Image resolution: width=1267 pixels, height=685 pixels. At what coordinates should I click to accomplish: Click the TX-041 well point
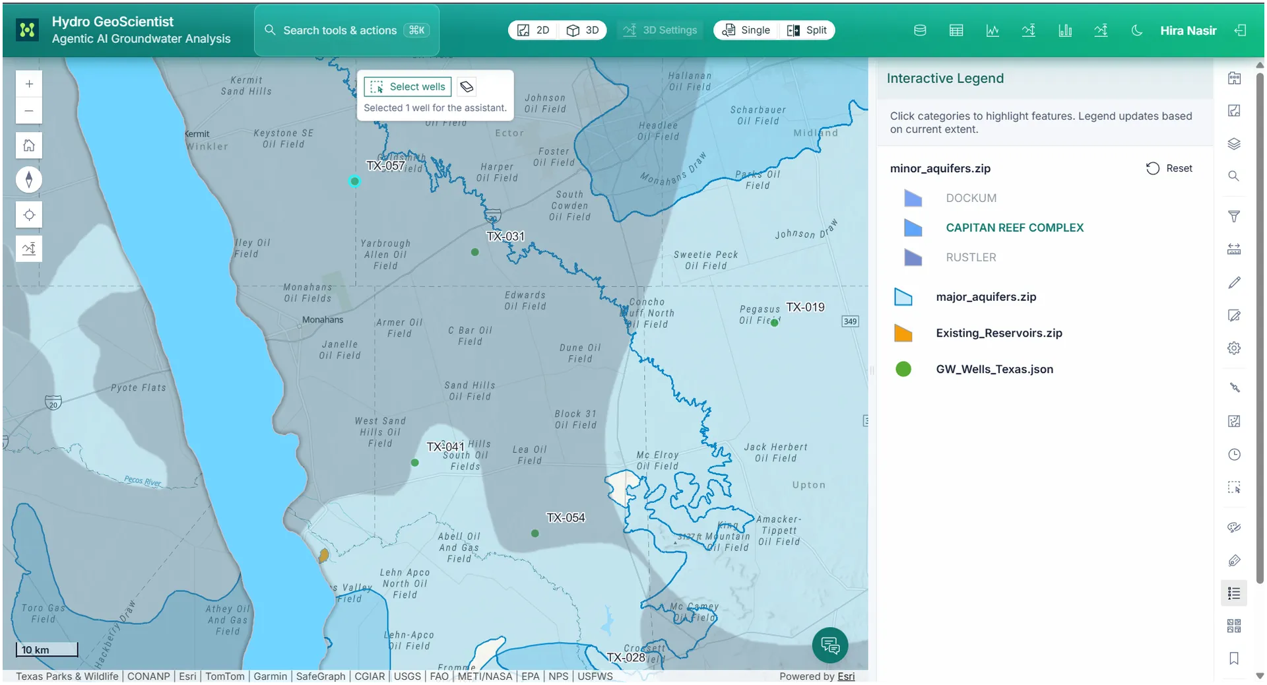415,463
